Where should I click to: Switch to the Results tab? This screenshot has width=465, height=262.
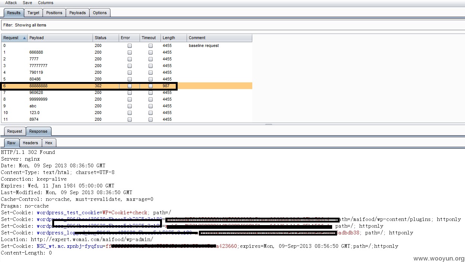pos(14,13)
